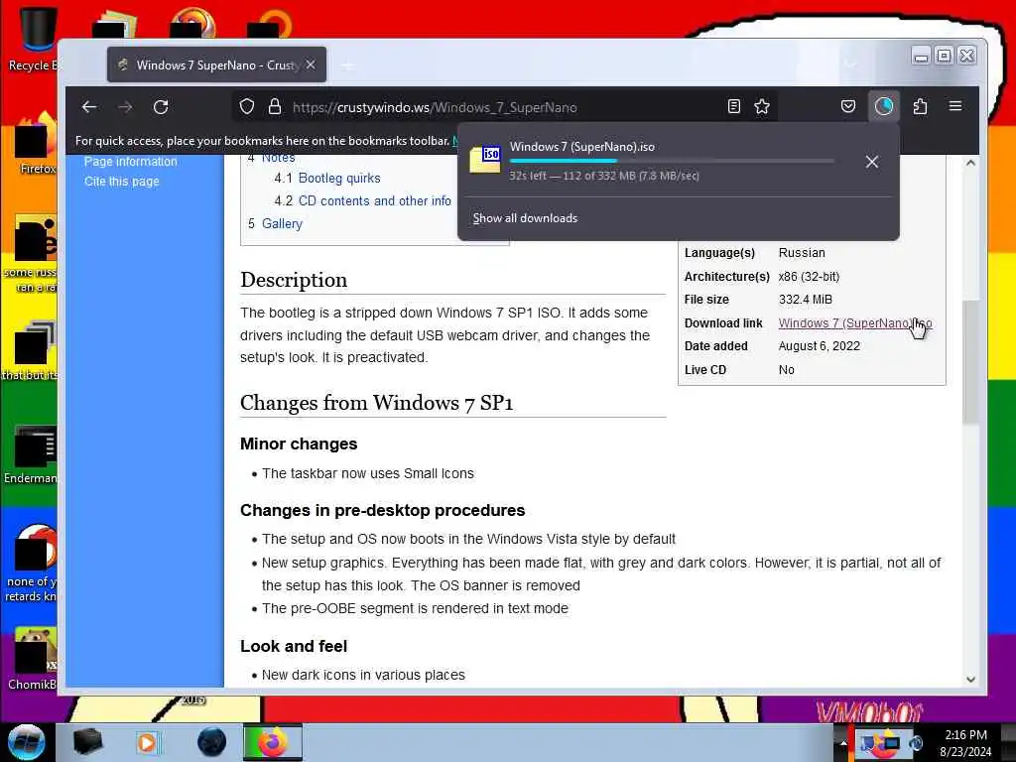Close the Windows 7 SuperNano tab
1016x762 pixels.
tap(311, 64)
